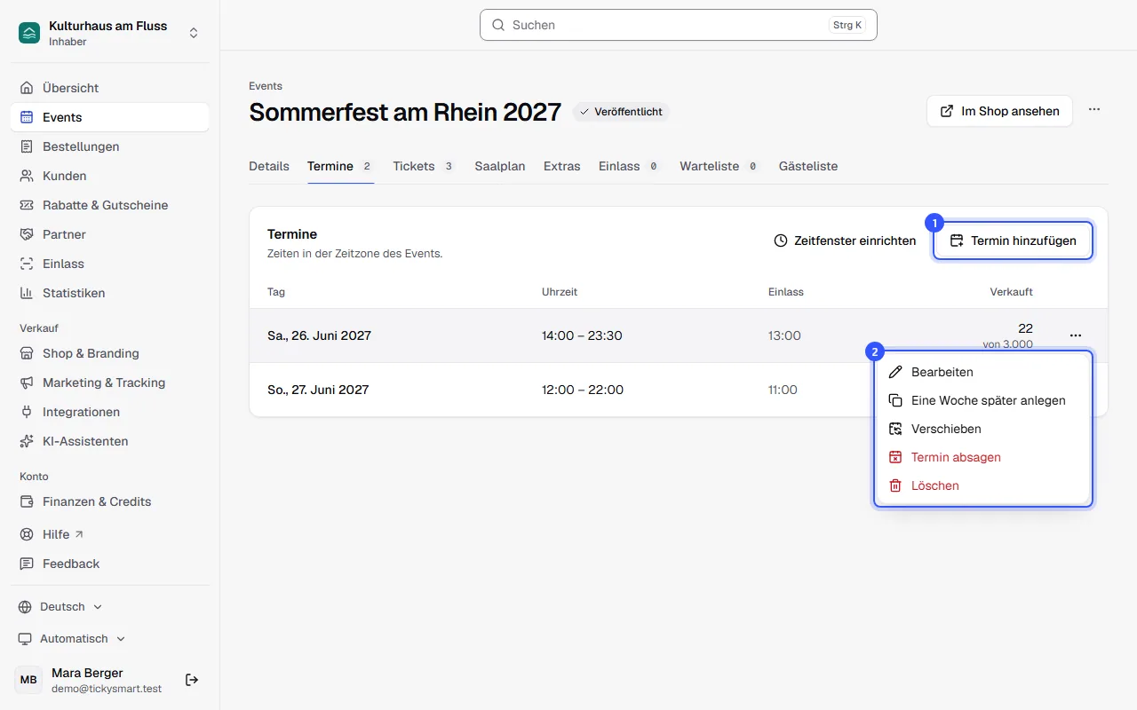Click the three-dot menu for Sa., 26. Juni 2027

[x=1076, y=335]
